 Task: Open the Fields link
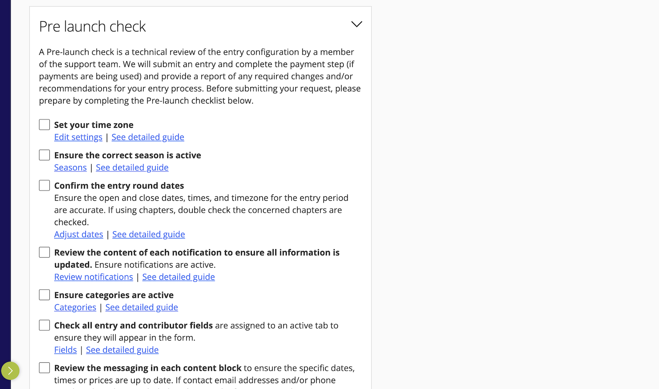[x=65, y=350]
